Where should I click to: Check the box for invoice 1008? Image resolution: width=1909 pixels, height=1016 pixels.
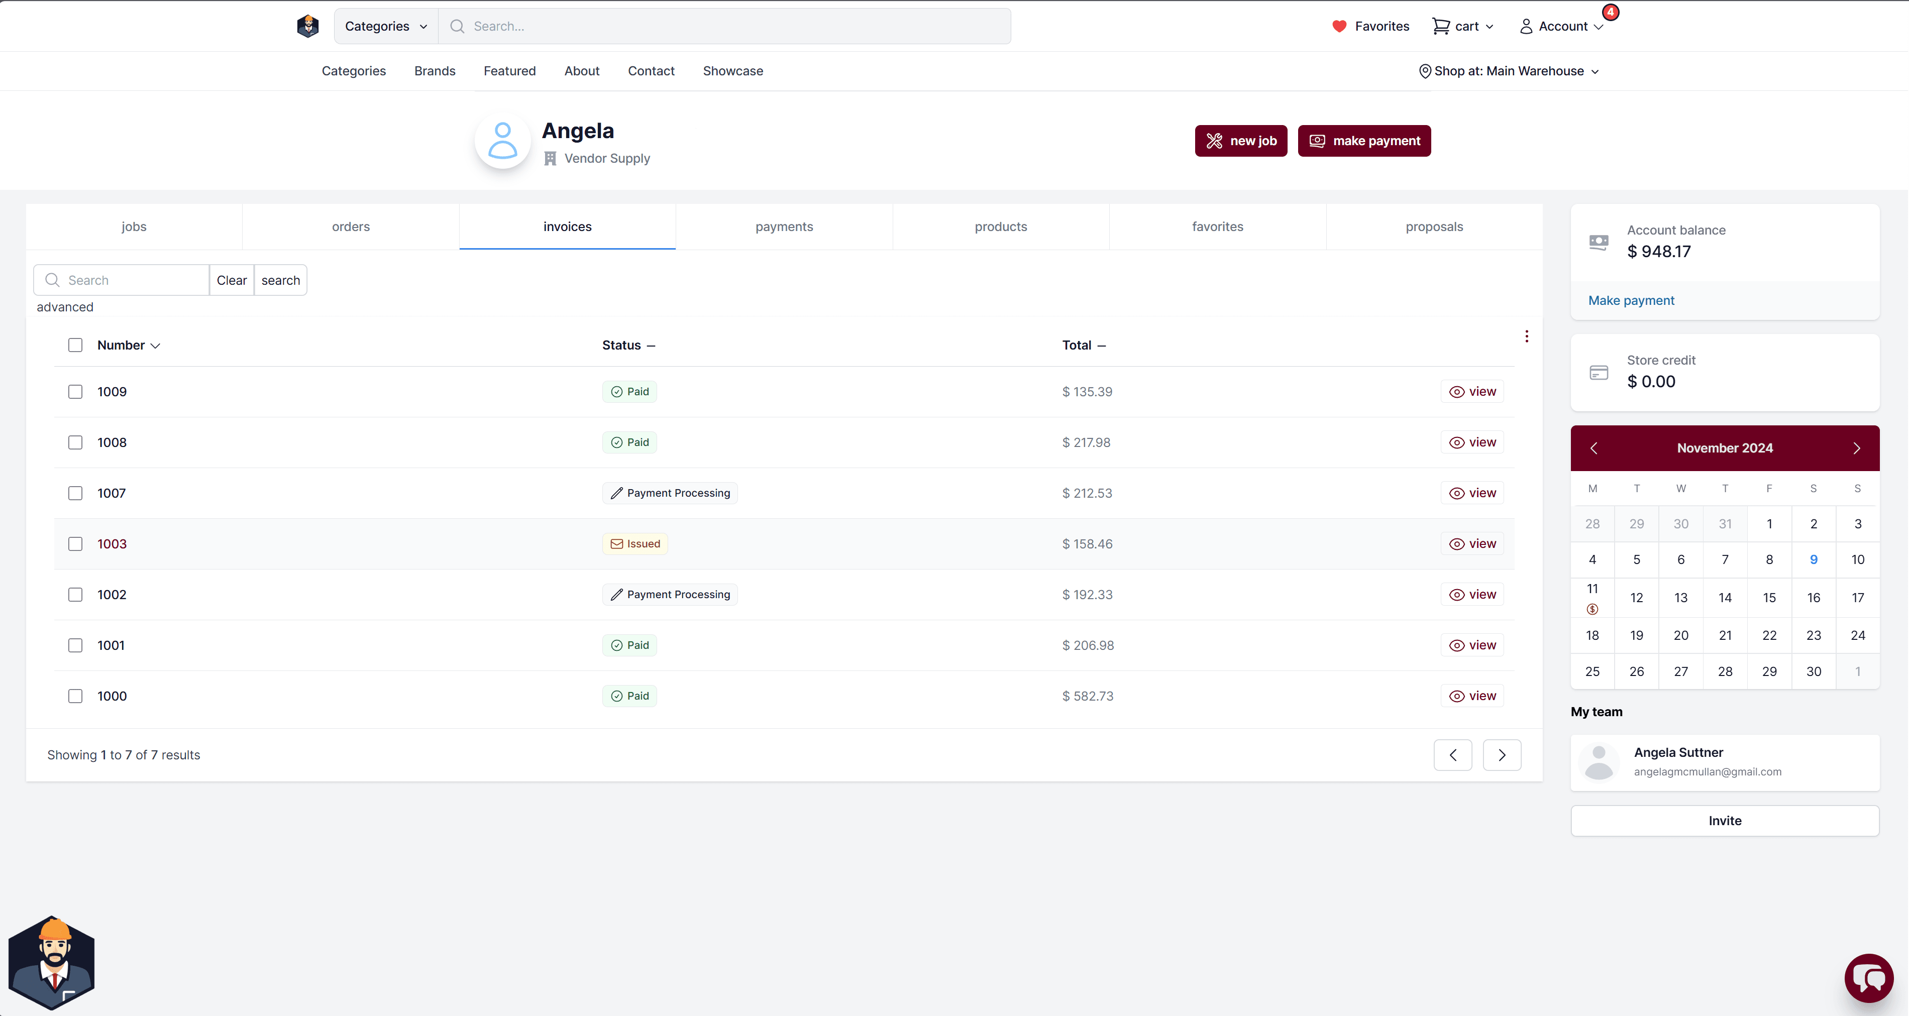[75, 442]
